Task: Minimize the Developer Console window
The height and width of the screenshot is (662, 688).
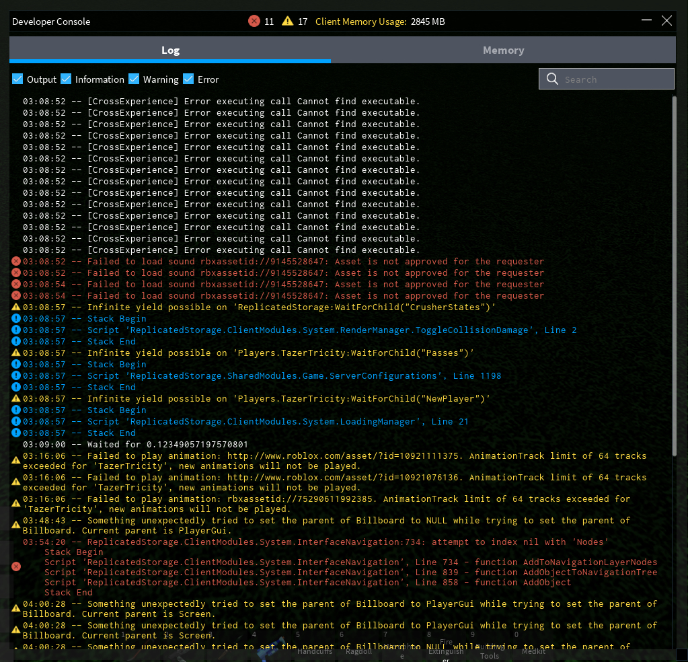Action: [646, 21]
